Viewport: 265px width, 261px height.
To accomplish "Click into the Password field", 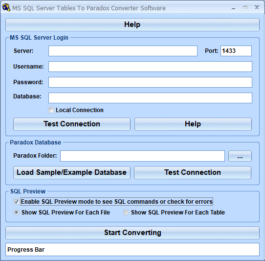I will point(150,82).
